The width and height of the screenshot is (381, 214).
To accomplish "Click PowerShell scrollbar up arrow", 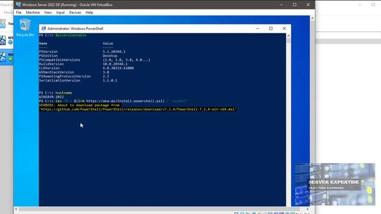I will pyautogui.click(x=288, y=36).
